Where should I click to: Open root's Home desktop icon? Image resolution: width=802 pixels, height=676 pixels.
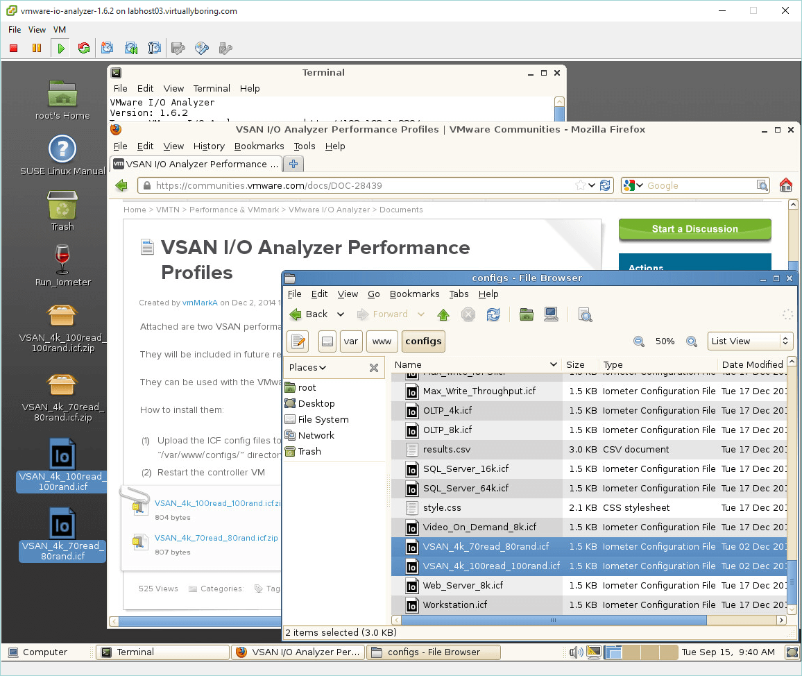[62, 100]
